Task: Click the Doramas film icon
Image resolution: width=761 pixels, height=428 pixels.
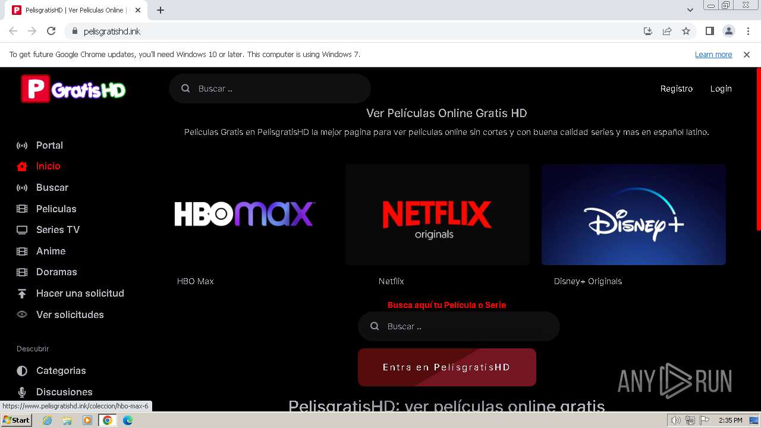Action: 22,272
